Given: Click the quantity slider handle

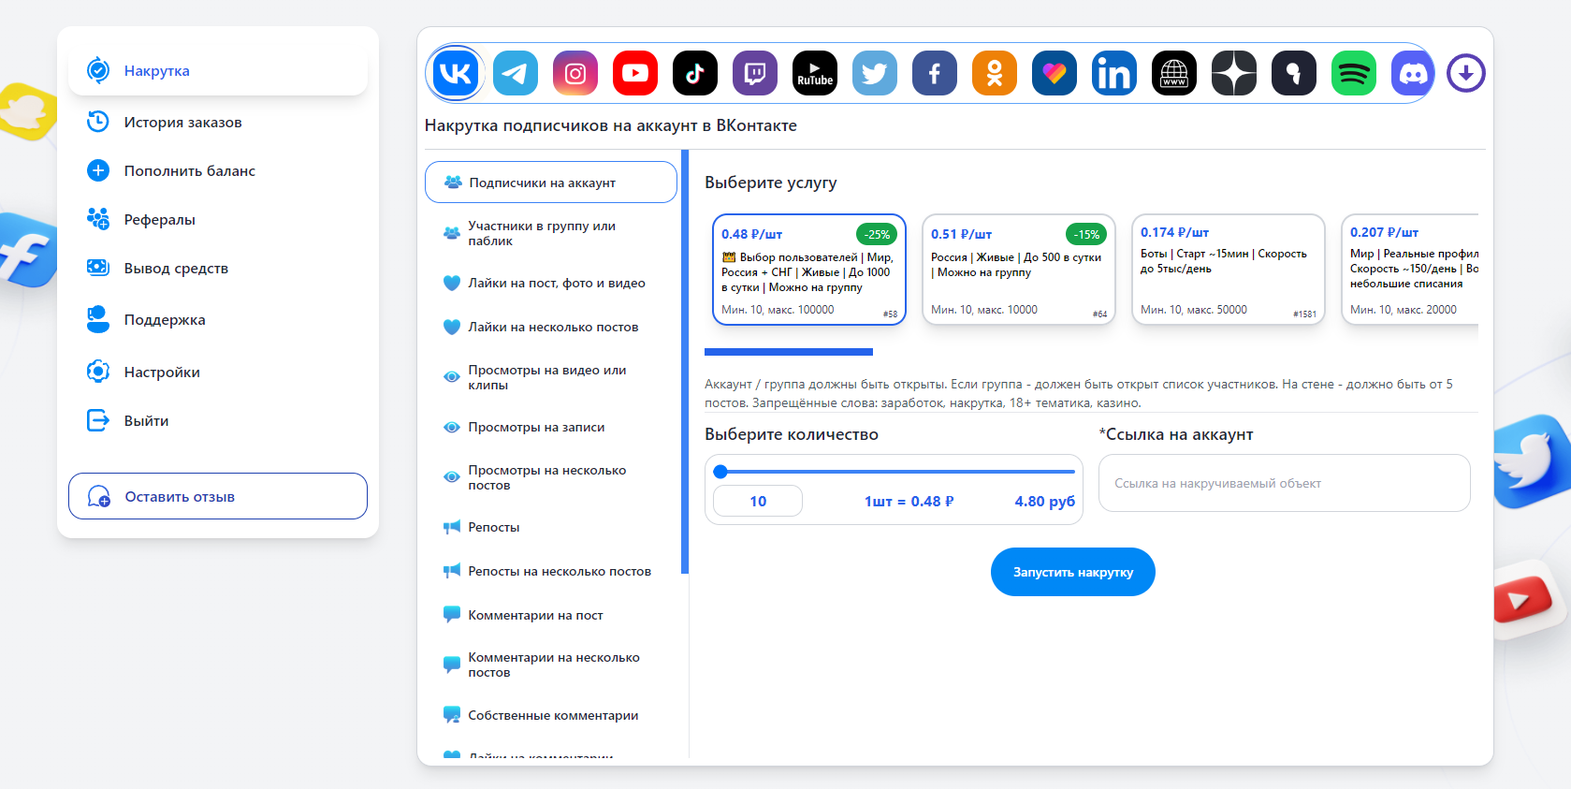Looking at the screenshot, I should tap(720, 472).
